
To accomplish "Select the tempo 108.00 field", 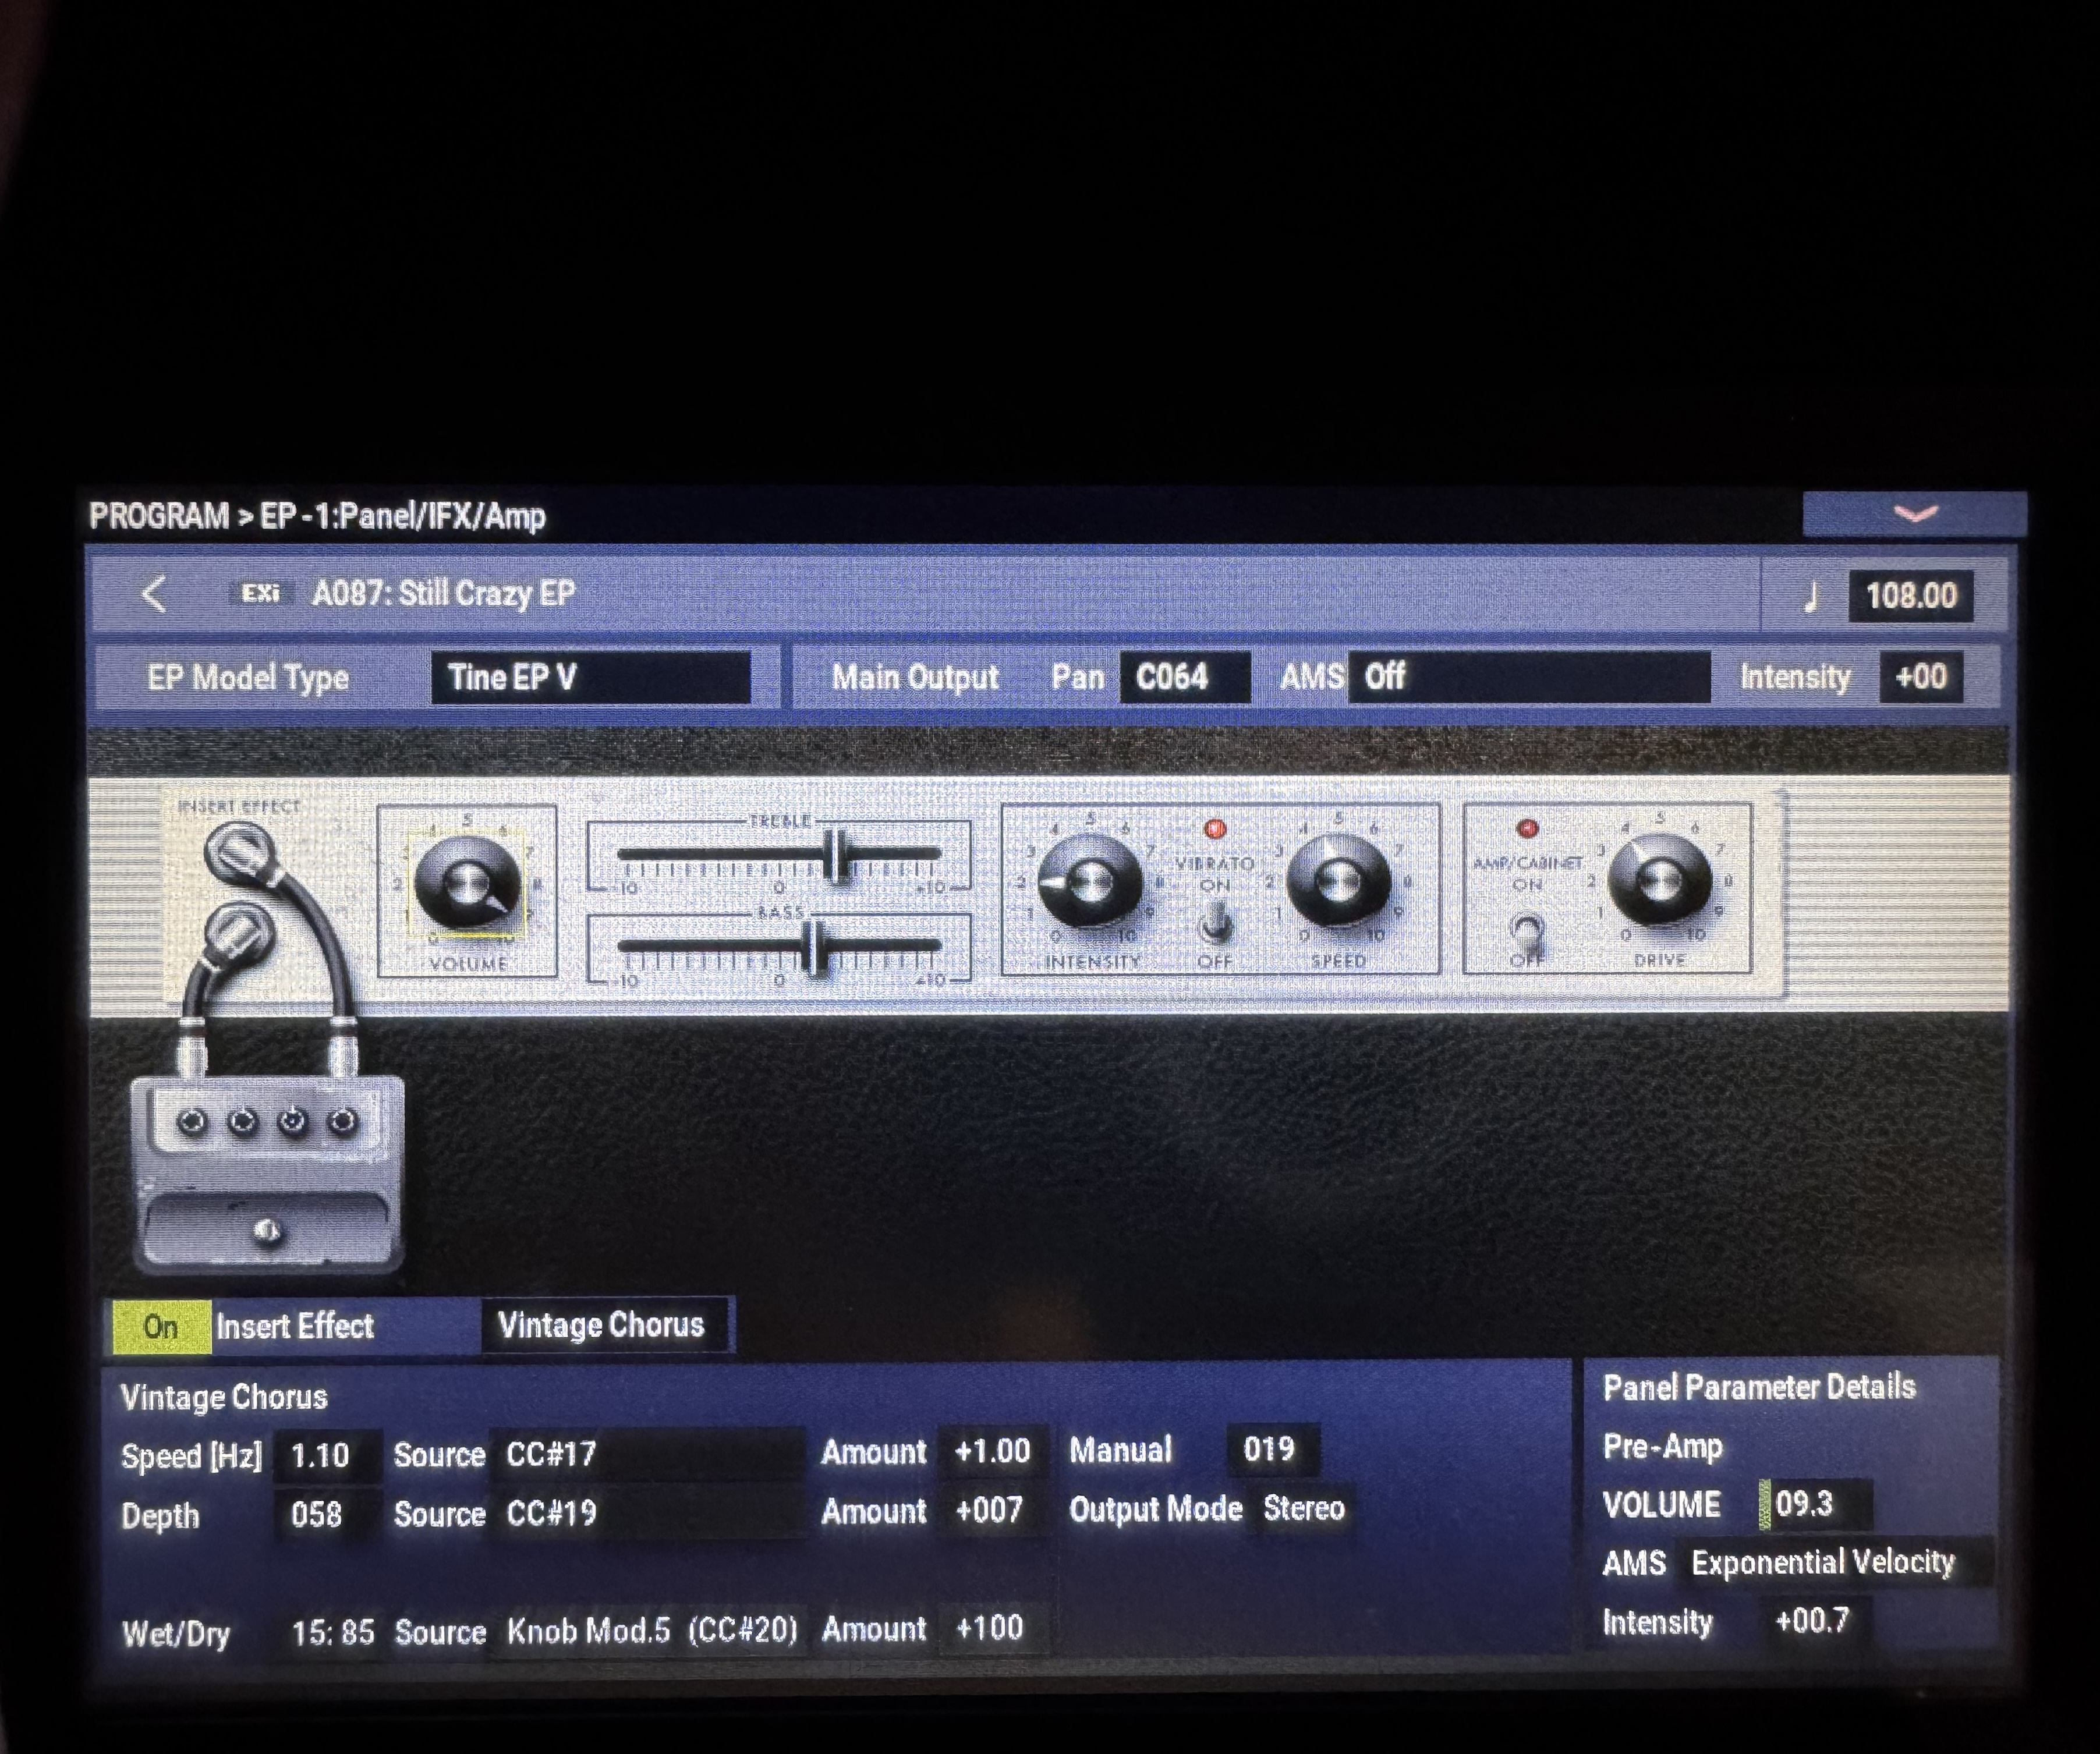I will pos(1910,596).
